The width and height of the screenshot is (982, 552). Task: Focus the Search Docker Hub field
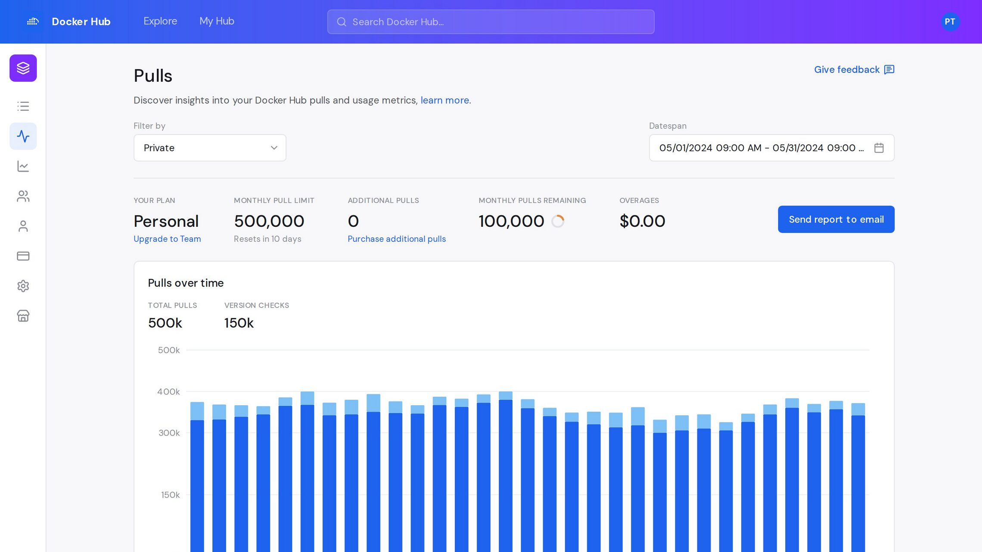point(491,22)
